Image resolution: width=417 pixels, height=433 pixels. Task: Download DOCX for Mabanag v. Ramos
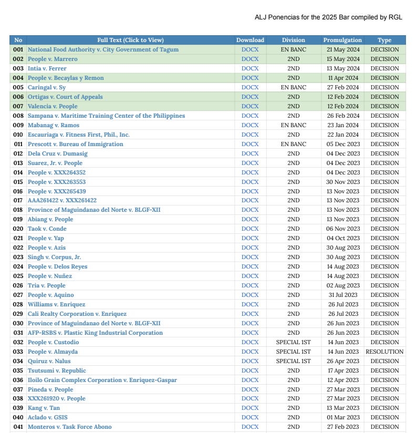(x=250, y=125)
